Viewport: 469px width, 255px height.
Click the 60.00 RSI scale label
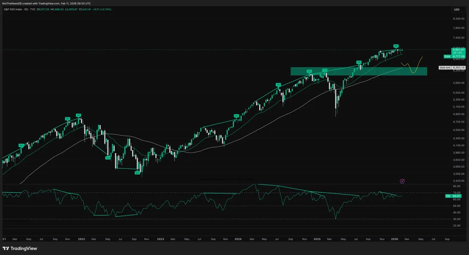click(x=457, y=200)
